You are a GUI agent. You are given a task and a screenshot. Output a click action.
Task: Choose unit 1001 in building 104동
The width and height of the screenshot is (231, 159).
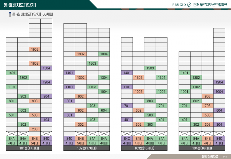185,91
